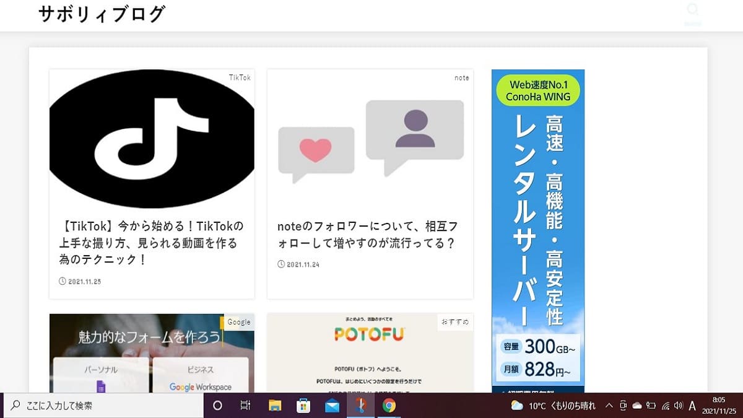Expand the hidden system tray icons chevron
This screenshot has width=743, height=418.
click(x=609, y=406)
